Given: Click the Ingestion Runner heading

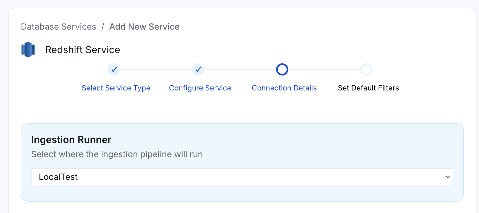Looking at the screenshot, I should coord(71,140).
